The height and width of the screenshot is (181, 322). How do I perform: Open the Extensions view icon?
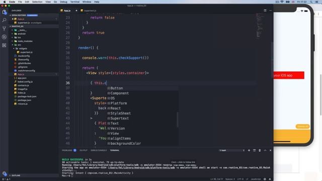5,45
